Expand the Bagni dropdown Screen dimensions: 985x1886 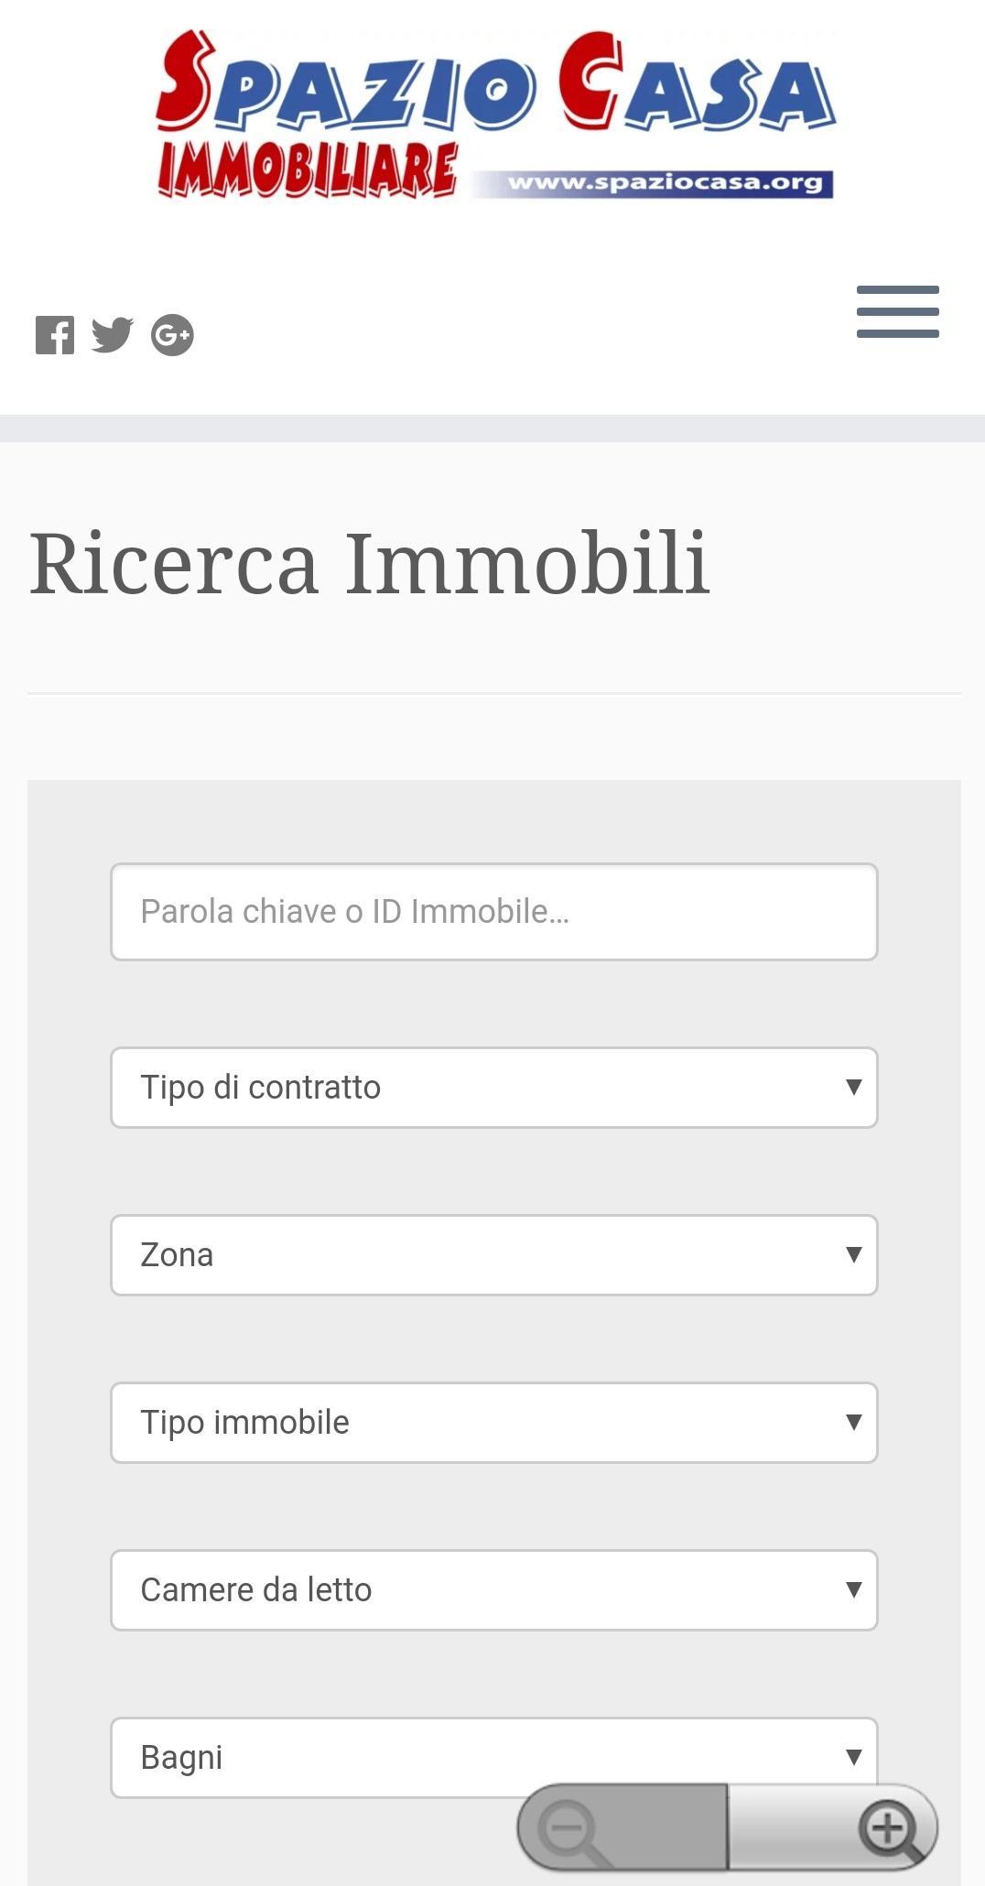point(494,1758)
